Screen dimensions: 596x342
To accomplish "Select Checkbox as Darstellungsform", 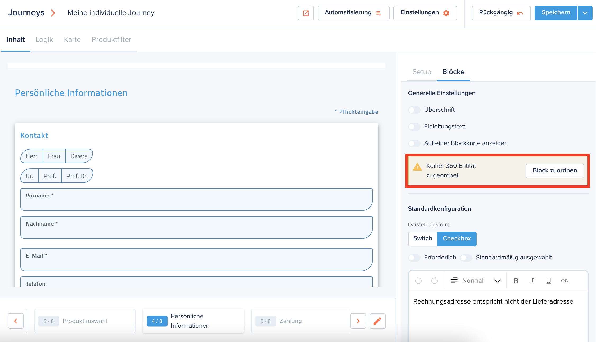I will tap(457, 239).
